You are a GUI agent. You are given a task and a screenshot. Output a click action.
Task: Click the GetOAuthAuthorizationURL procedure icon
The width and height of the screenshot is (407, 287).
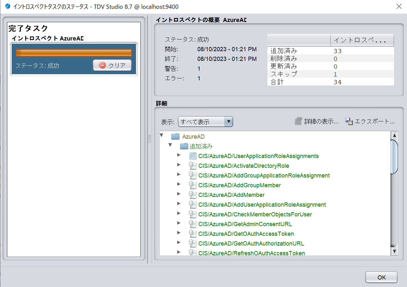(193, 244)
